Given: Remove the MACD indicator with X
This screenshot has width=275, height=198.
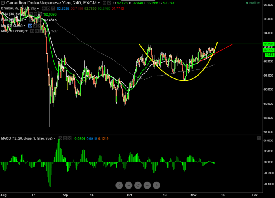Looking at the screenshot, I should (69, 138).
